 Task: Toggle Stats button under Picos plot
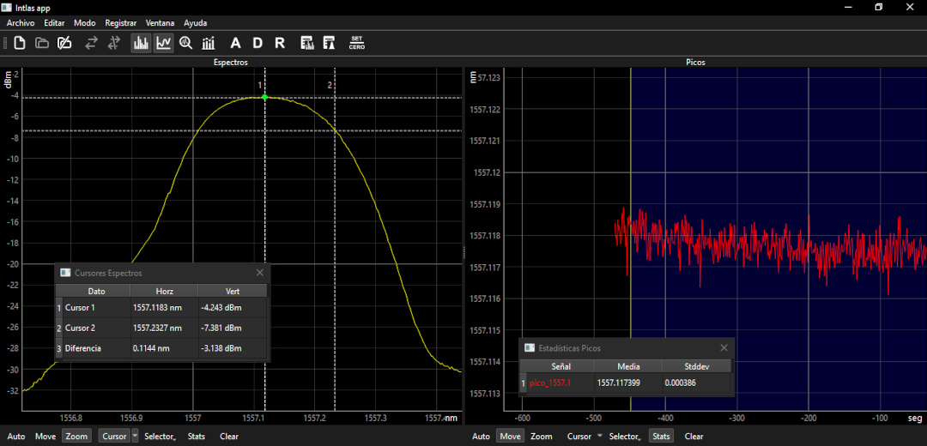661,437
